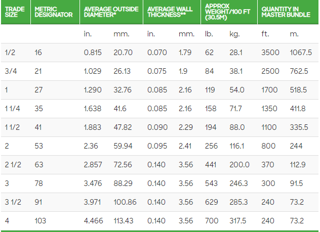Image resolution: width=320 pixels, height=232 pixels.
Task: Click the TRADE SIZE column header
Action: click(14, 12)
